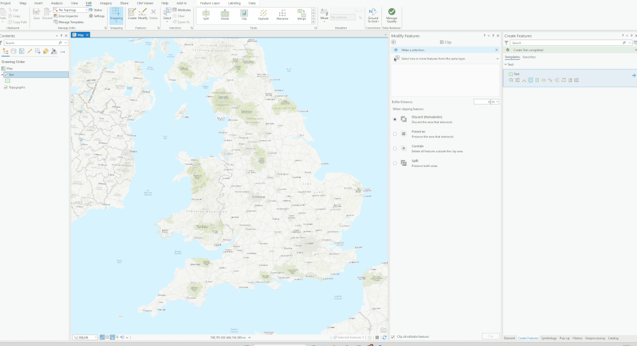Toggle visibility of the Topographic layer

(6, 87)
